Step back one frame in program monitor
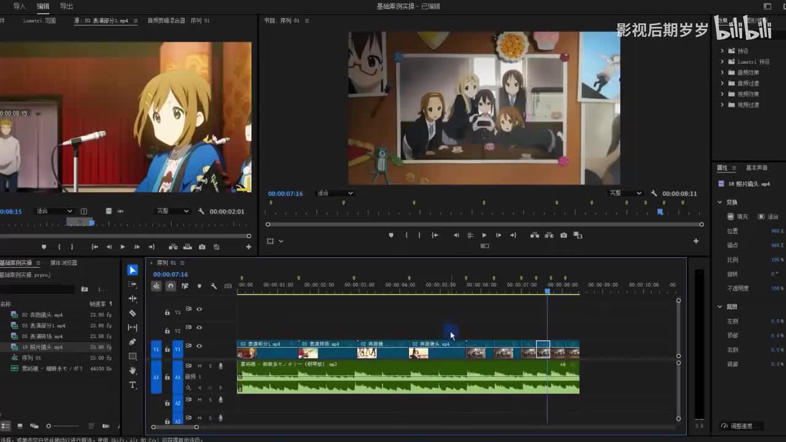Image resolution: width=786 pixels, height=442 pixels. [456, 235]
